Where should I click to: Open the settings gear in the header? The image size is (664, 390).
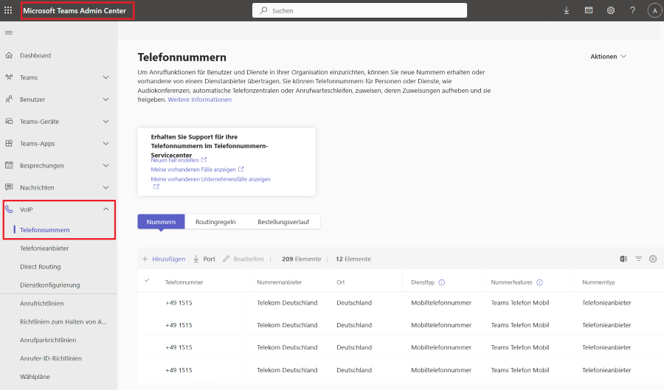click(611, 10)
